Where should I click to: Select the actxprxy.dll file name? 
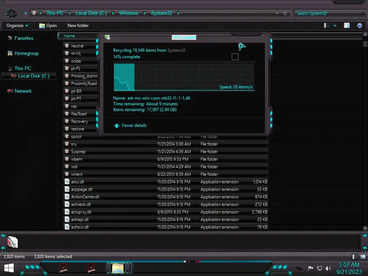pyautogui.click(x=81, y=212)
